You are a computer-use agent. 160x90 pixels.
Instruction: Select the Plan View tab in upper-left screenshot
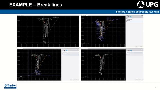coord(20,15)
